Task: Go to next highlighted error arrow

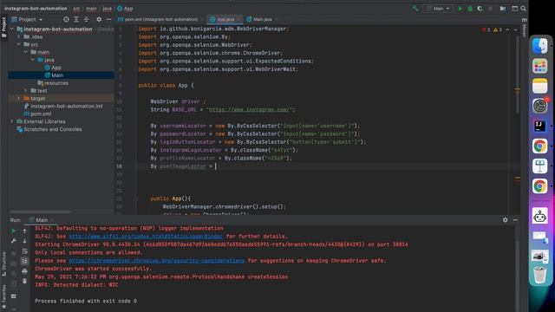Action: [x=516, y=29]
